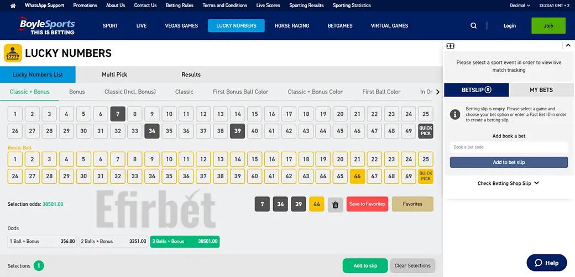Click the yellow Quick Pick for Bonus Ball
The height and width of the screenshot is (277, 575).
pos(426,176)
